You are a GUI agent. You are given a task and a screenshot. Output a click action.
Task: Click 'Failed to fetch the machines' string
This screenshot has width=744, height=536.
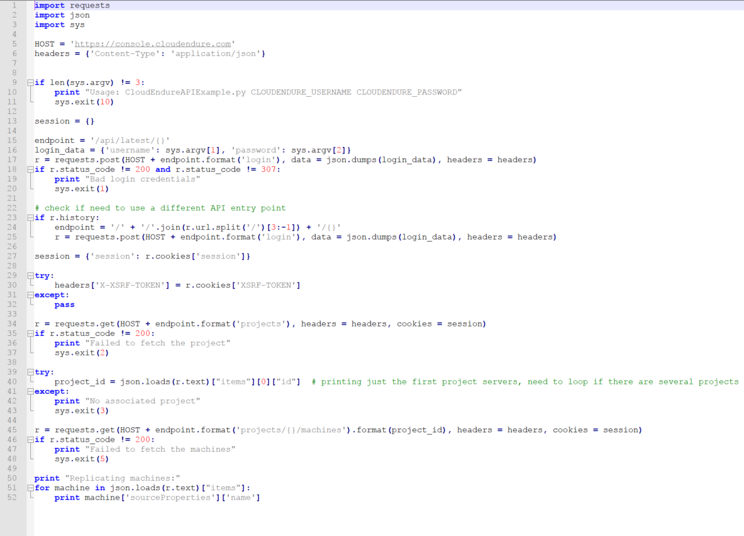pos(160,450)
